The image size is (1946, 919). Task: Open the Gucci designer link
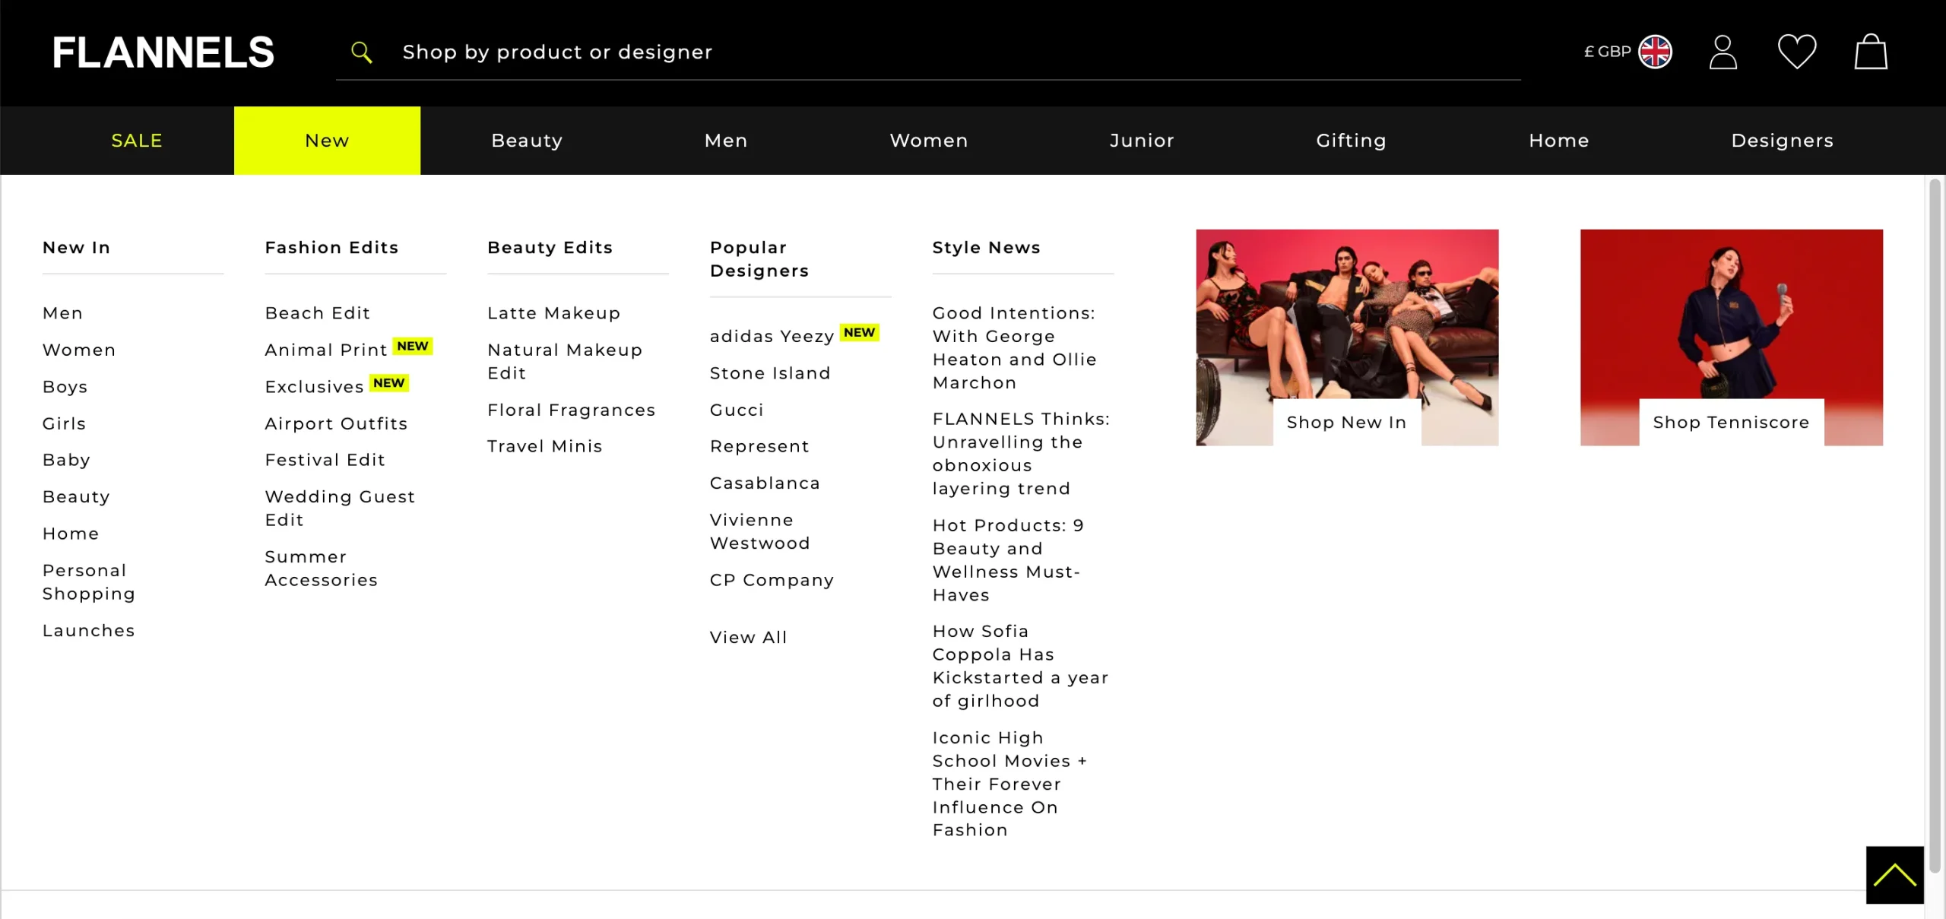[x=736, y=410]
